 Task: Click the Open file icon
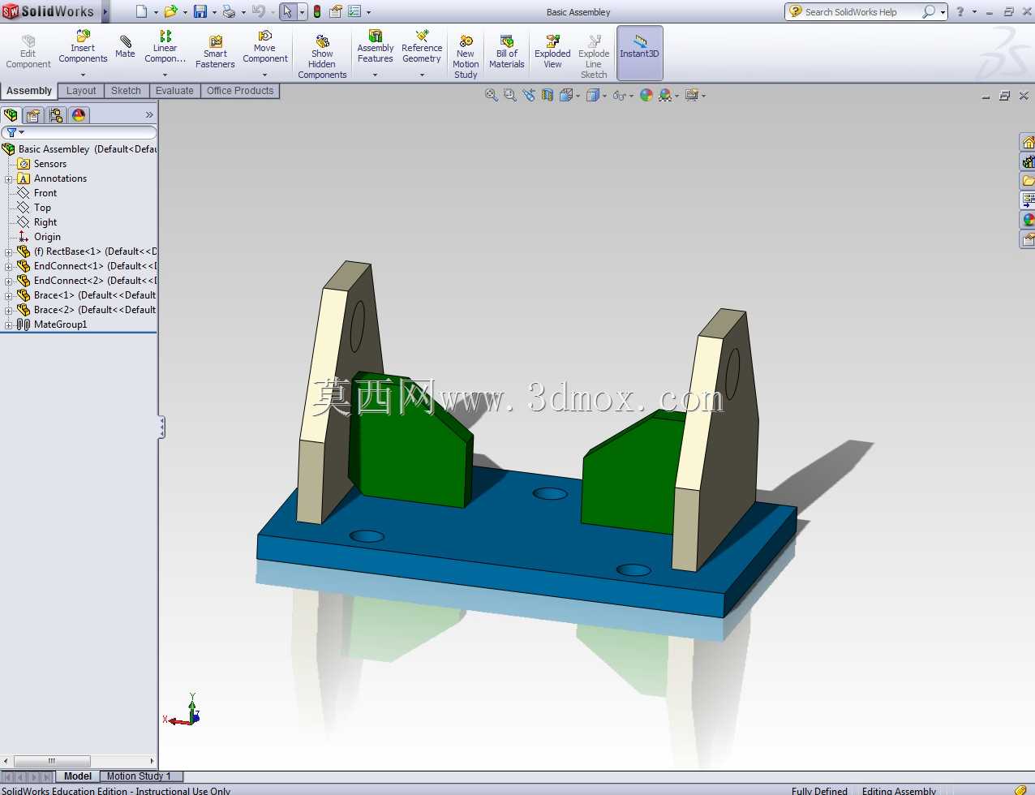[170, 11]
